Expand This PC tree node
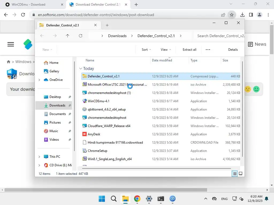The height and width of the screenshot is (205, 274). coord(39,157)
